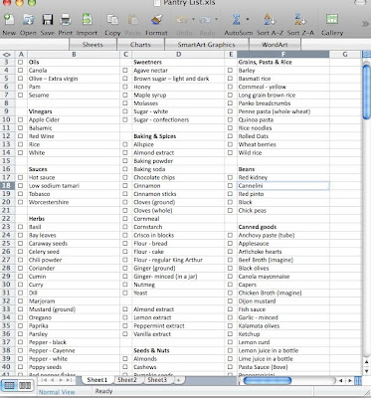Expand the toolbar overflow chevron
The height and width of the screenshot is (398, 371).
click(x=365, y=24)
